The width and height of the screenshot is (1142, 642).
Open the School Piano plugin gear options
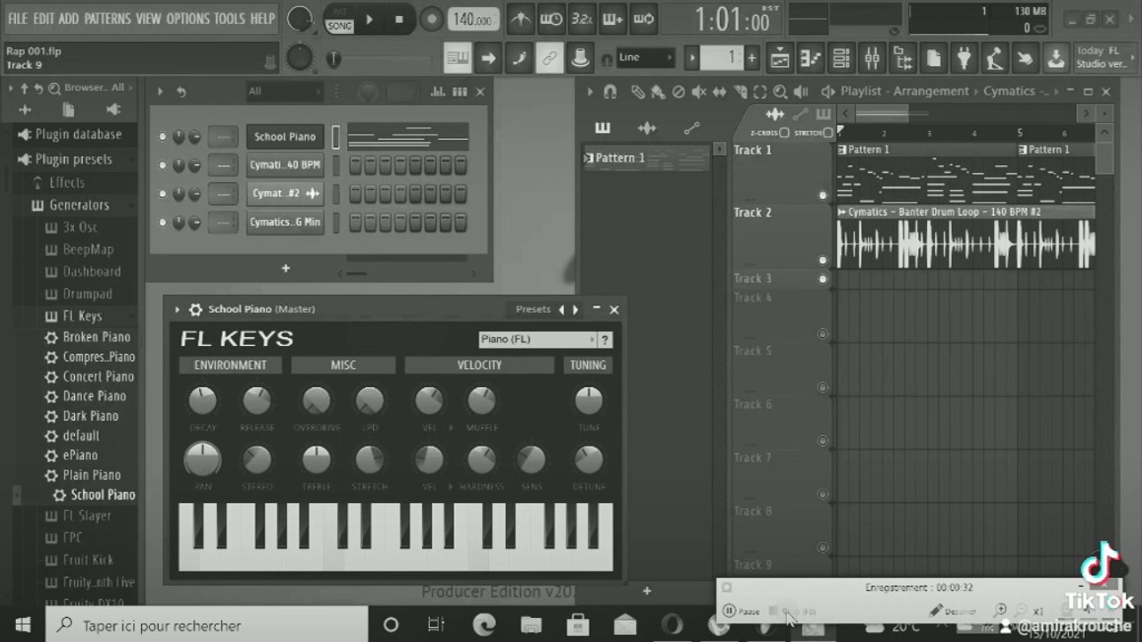click(195, 309)
